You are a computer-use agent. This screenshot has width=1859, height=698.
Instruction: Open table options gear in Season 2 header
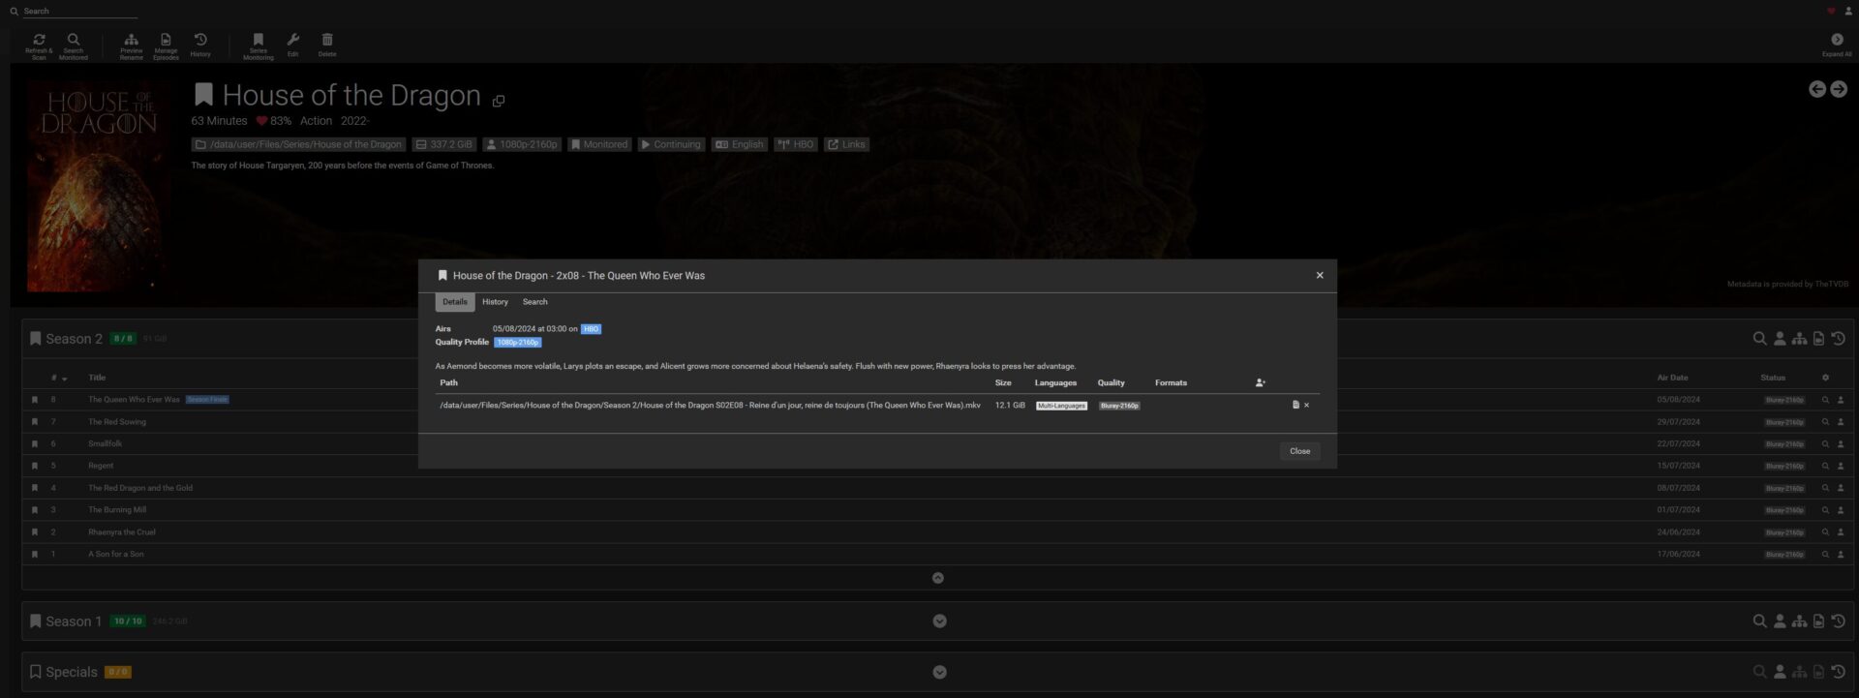pos(1825,378)
